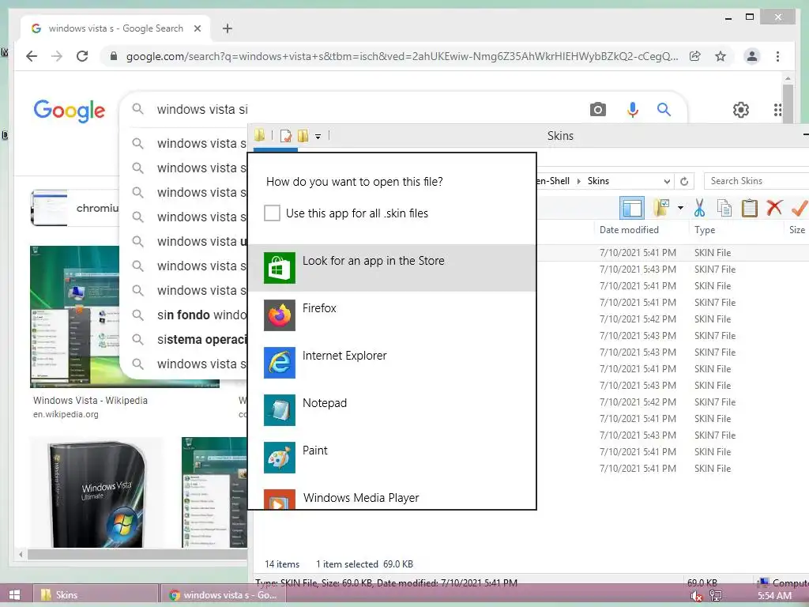This screenshot has width=809, height=607.
Task: Click the horizontal scrollbar left arrow
Action: tap(21, 554)
